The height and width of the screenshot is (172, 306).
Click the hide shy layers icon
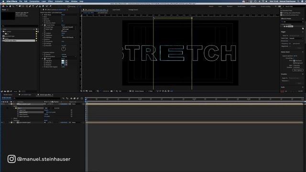[71, 98]
